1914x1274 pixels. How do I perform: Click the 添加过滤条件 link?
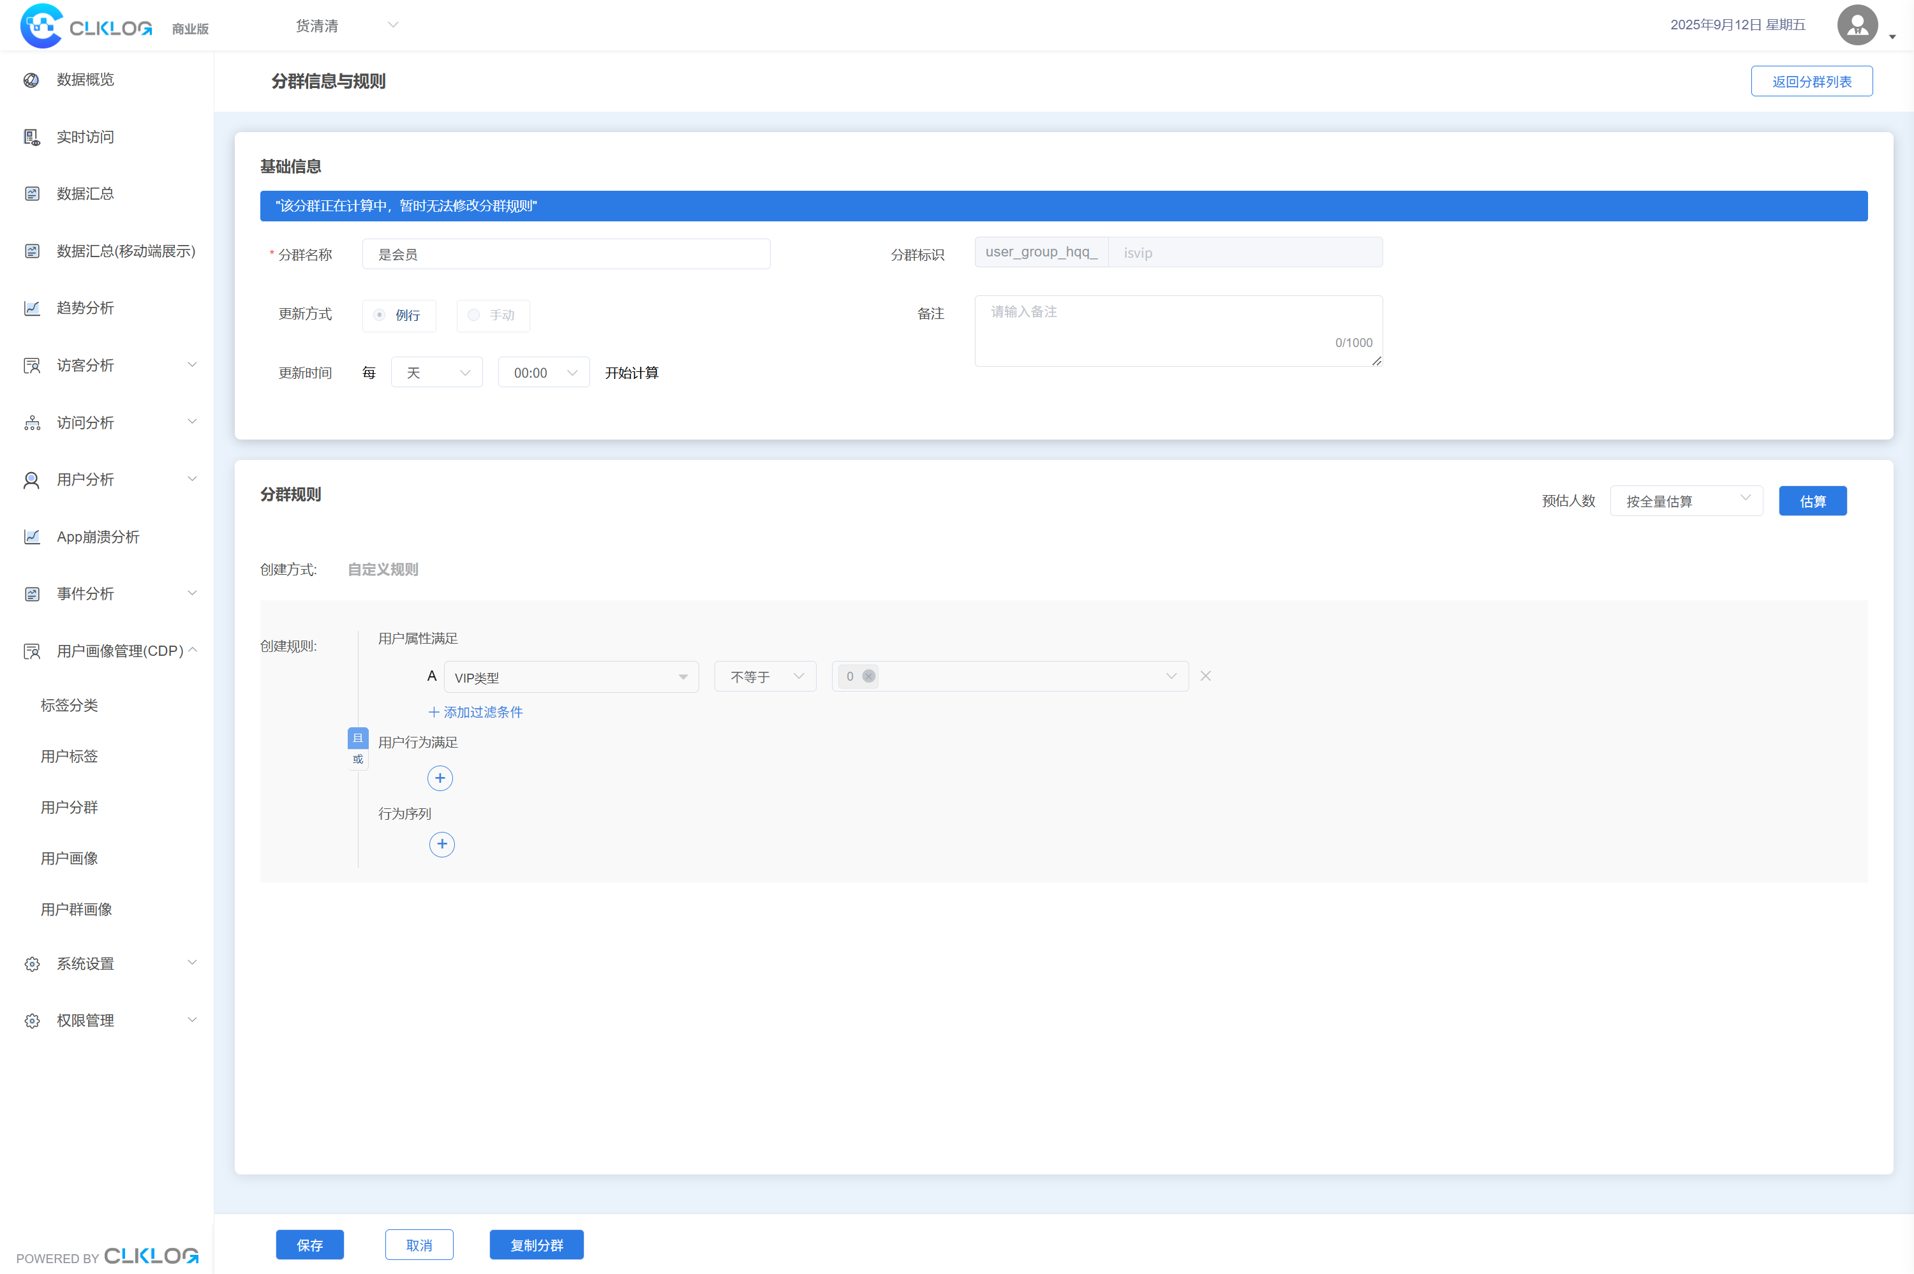tap(475, 712)
